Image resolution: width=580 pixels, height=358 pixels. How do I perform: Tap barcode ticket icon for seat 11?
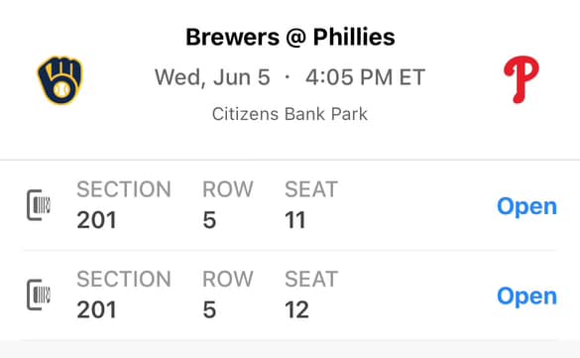(x=39, y=205)
